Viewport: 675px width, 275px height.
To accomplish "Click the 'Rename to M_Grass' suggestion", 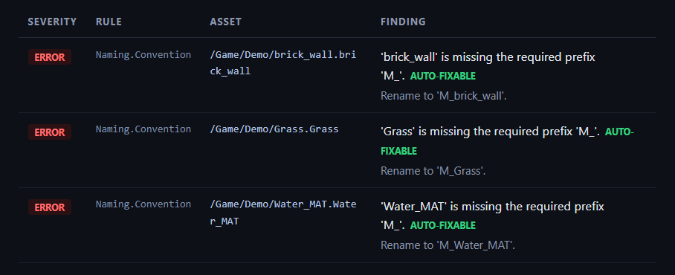I will [x=433, y=171].
